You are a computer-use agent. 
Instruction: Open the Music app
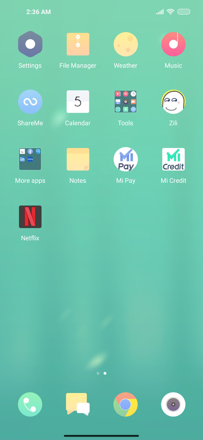(x=173, y=44)
